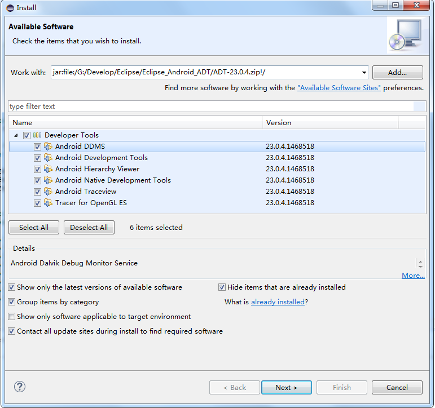Open the already installed link
The image size is (435, 408).
click(x=278, y=302)
